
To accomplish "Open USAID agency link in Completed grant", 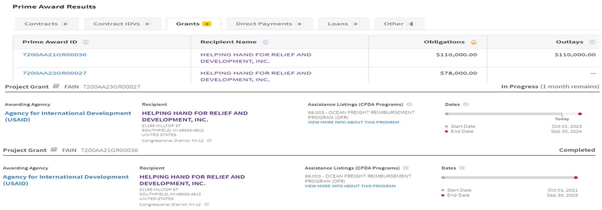I will [66, 180].
